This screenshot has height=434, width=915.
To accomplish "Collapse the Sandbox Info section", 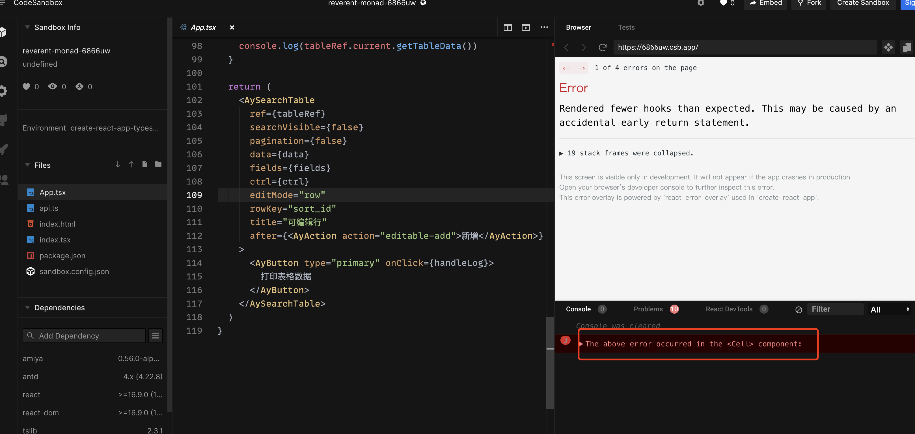I will coord(27,27).
